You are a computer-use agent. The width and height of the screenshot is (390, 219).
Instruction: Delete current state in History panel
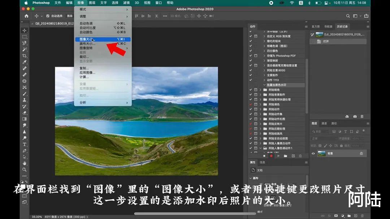[362, 116]
